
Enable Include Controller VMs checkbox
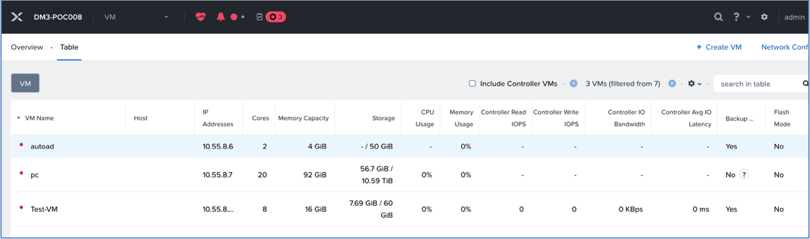click(473, 83)
